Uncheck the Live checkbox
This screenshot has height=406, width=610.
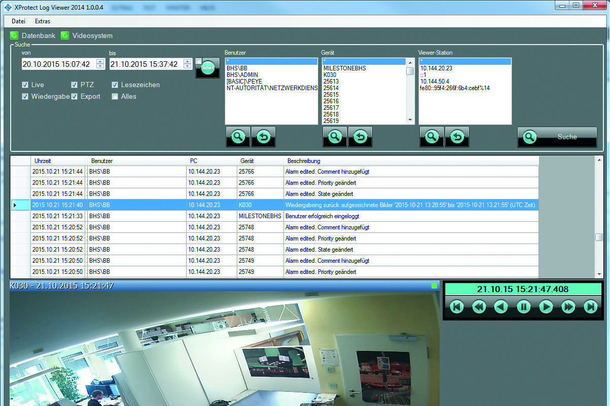pyautogui.click(x=25, y=85)
